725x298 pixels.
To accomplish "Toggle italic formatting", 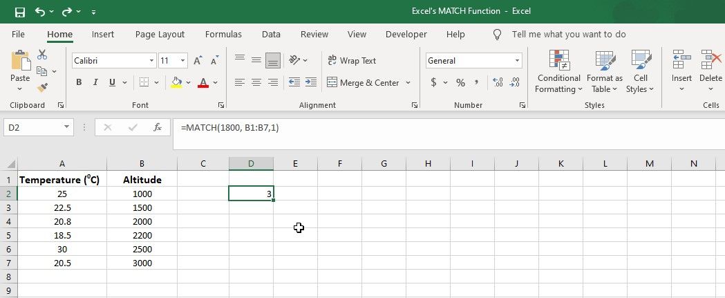I will tap(95, 82).
